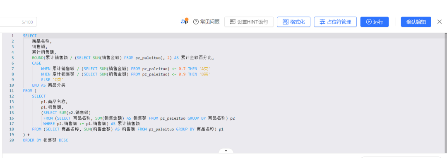Screen dimensions: 447x158
Task: Click 0.7 value on line 7
Action: [x=182, y=69]
